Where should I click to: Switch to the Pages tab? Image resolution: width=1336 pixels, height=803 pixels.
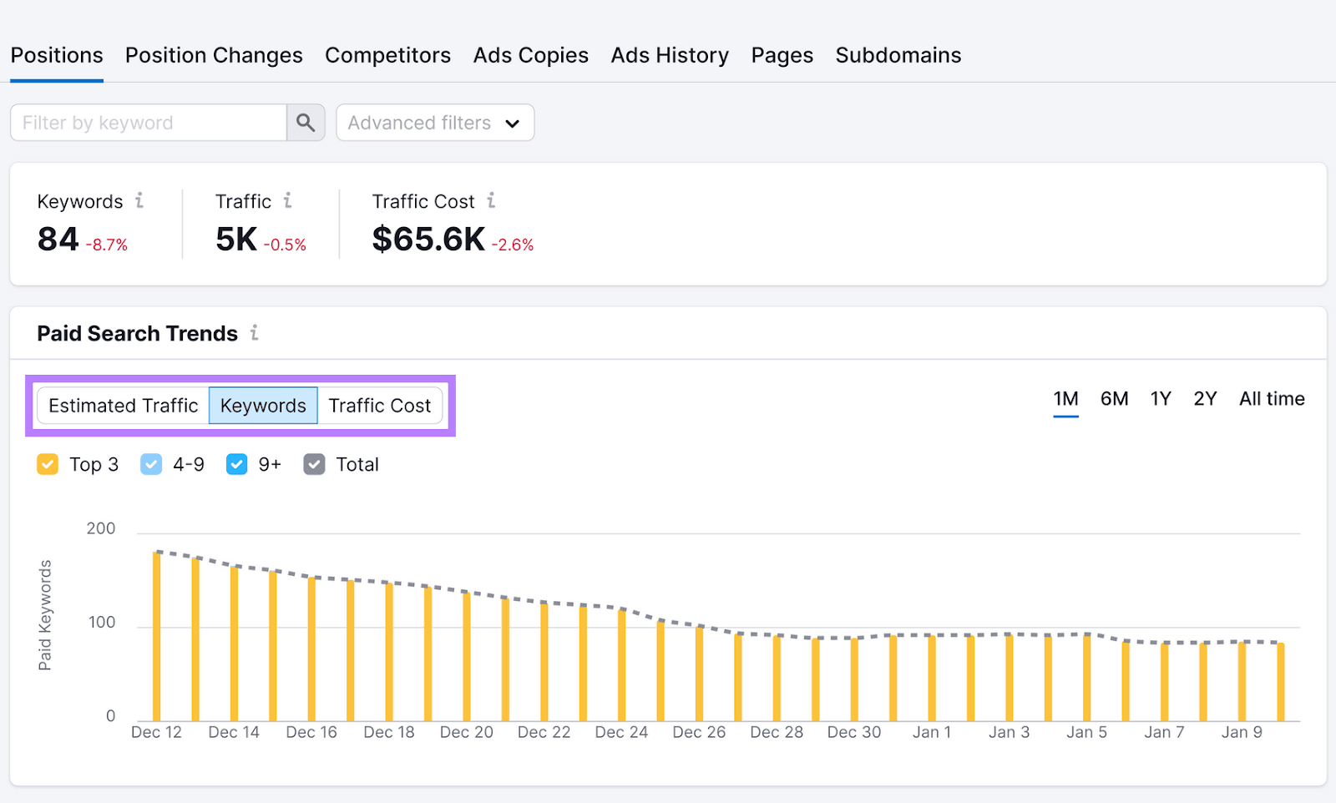pyautogui.click(x=782, y=55)
